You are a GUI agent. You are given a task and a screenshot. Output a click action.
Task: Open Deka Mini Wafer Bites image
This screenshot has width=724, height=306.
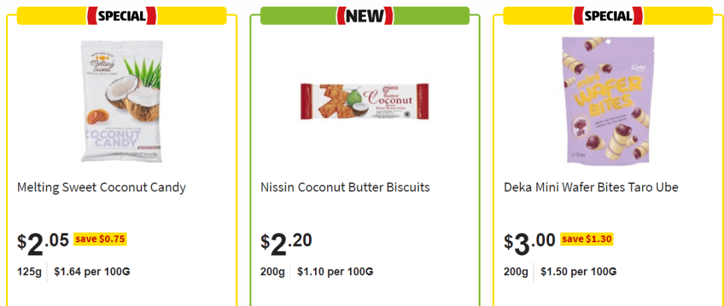pos(609,100)
